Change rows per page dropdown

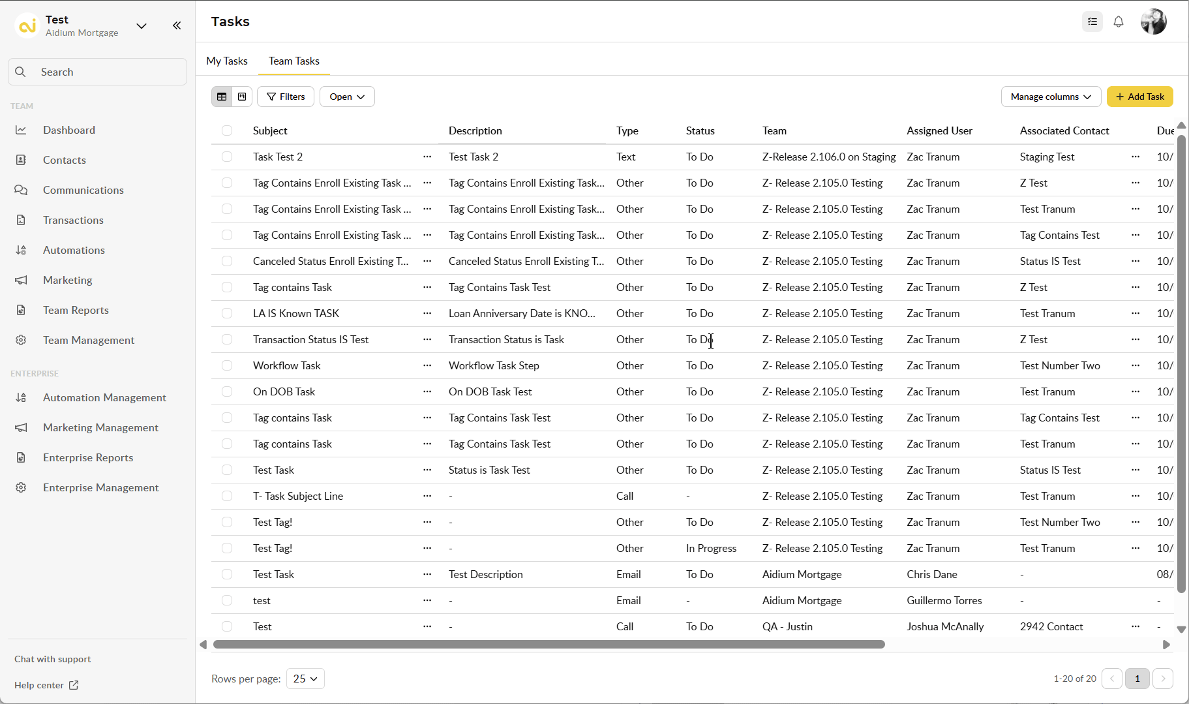305,679
